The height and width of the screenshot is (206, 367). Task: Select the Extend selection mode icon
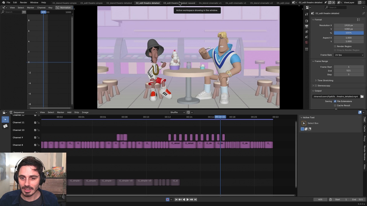coord(306,129)
